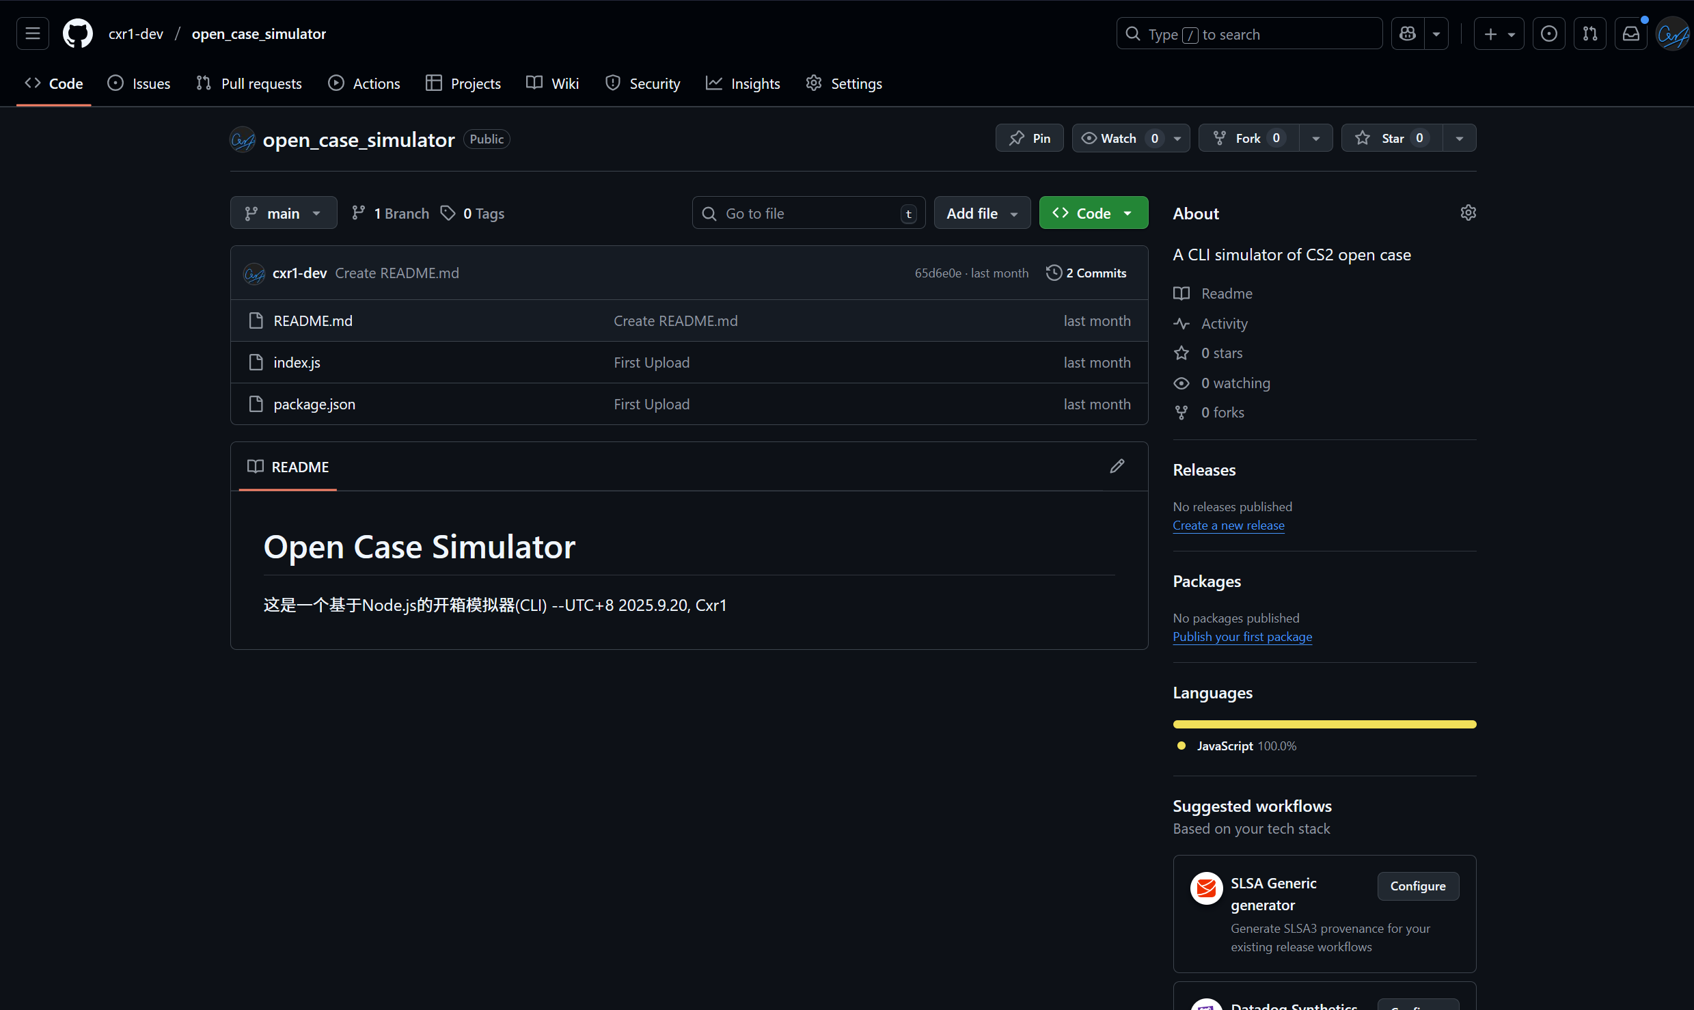Expand the main branch dropdown

283,213
